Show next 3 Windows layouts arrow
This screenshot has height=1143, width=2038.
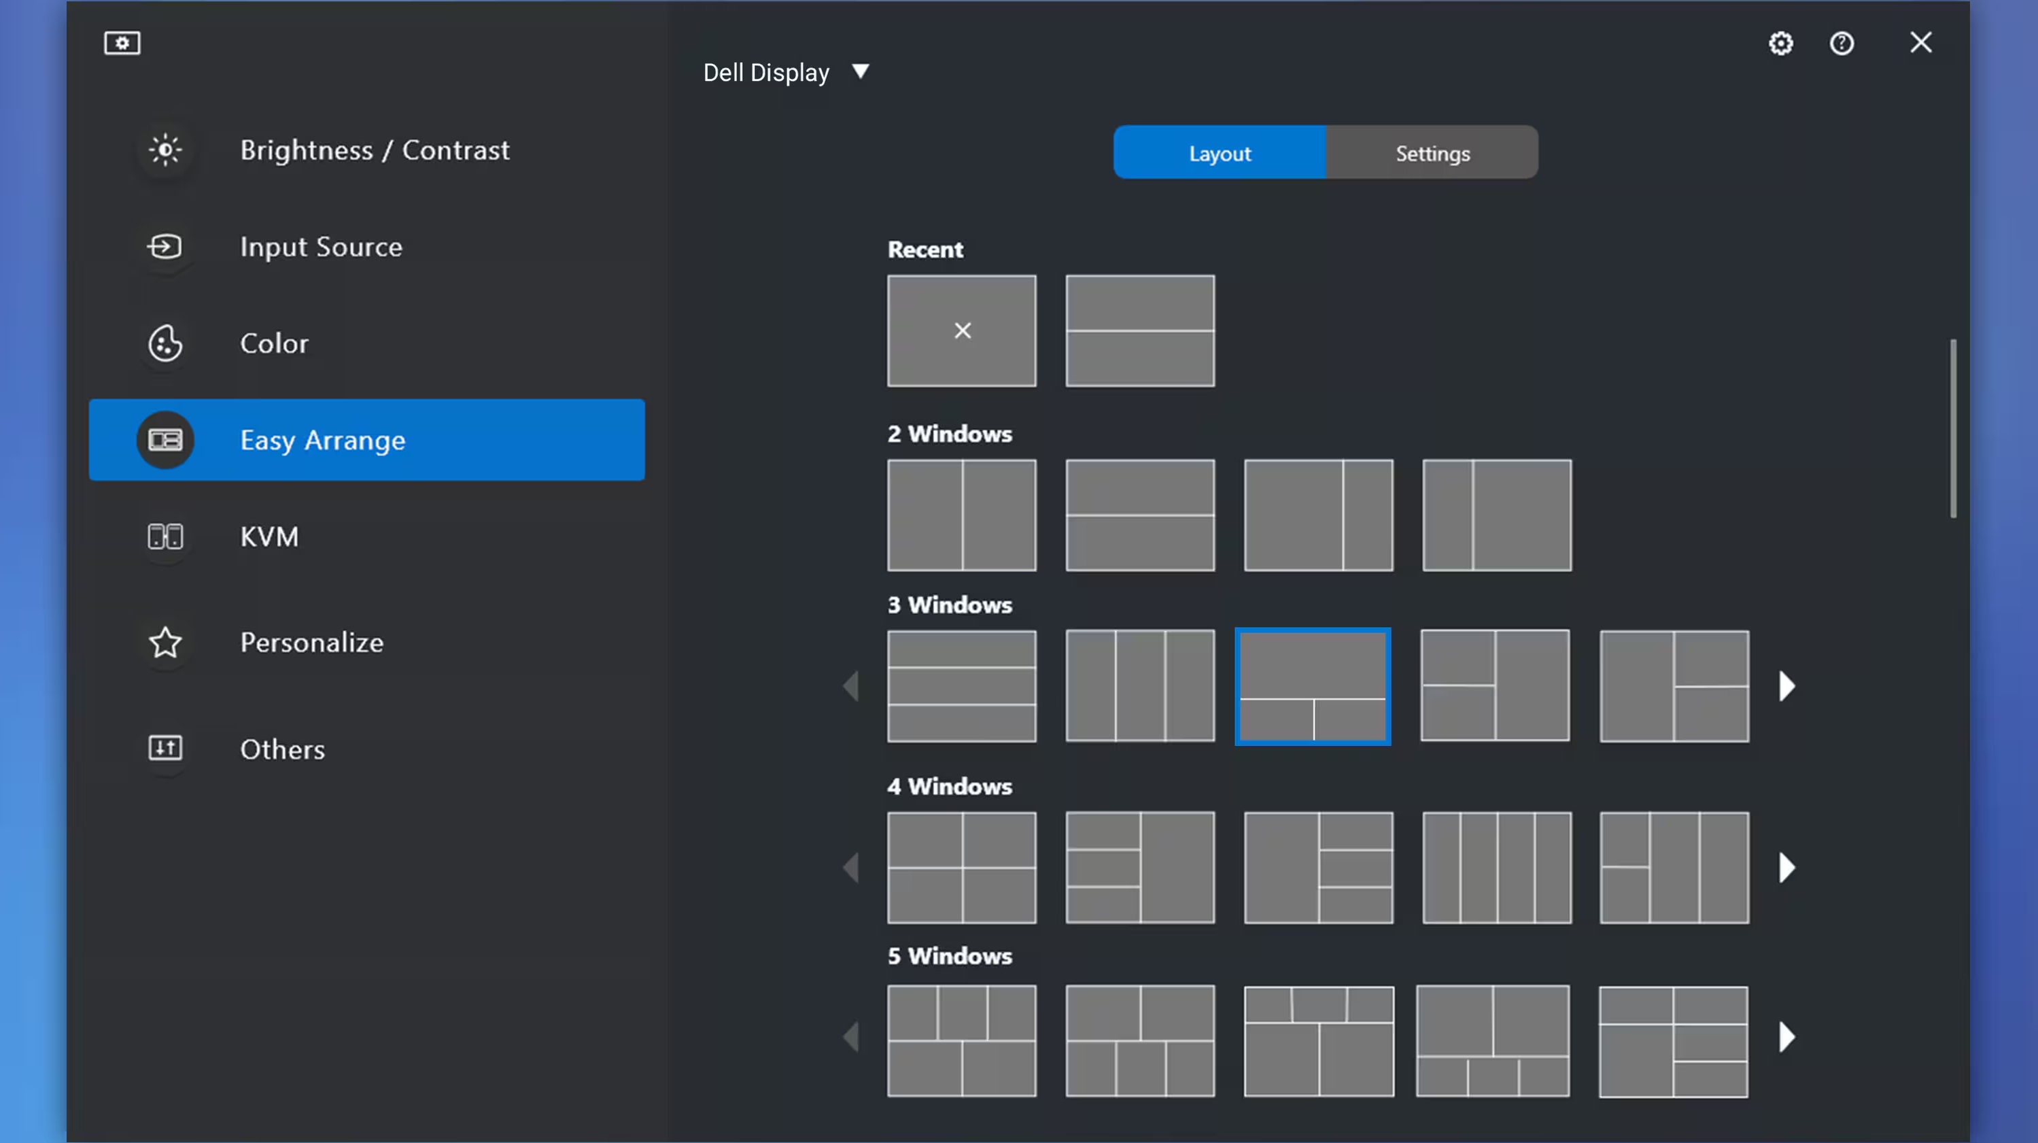(x=1786, y=686)
